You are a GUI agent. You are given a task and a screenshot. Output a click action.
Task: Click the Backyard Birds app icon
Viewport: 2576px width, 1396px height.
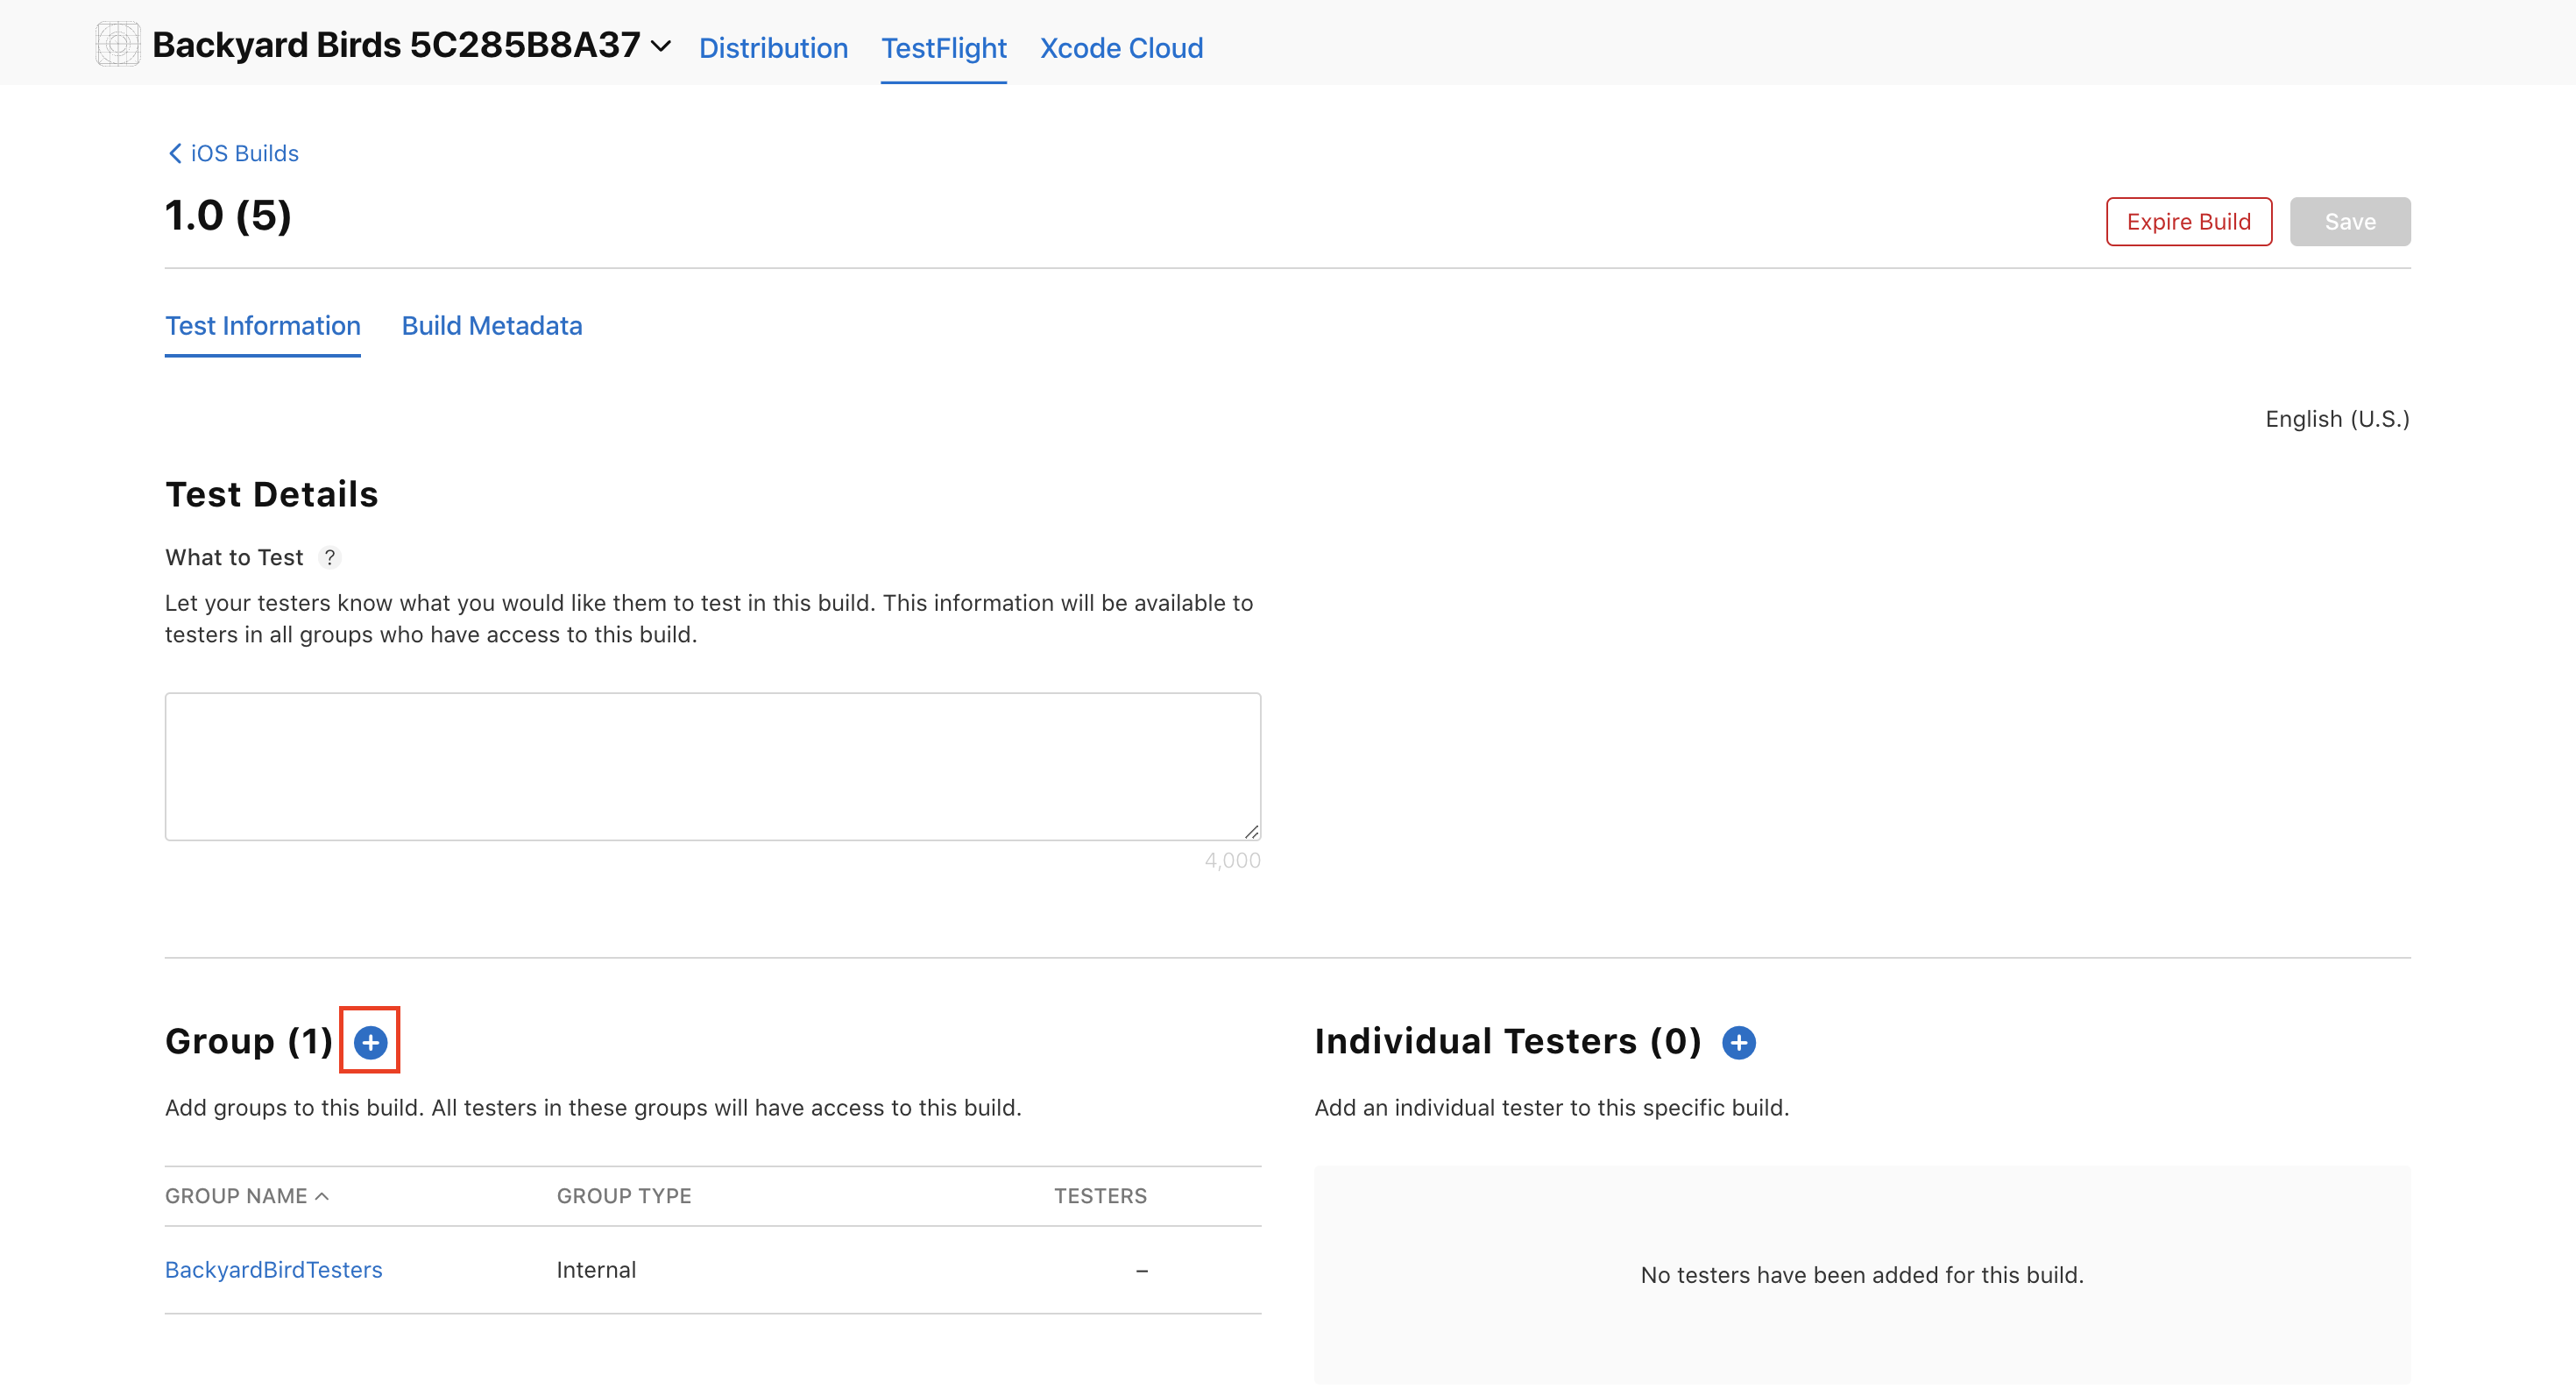click(x=118, y=44)
